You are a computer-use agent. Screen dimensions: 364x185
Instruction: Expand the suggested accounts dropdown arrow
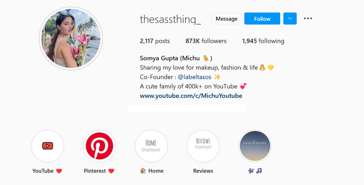[290, 18]
